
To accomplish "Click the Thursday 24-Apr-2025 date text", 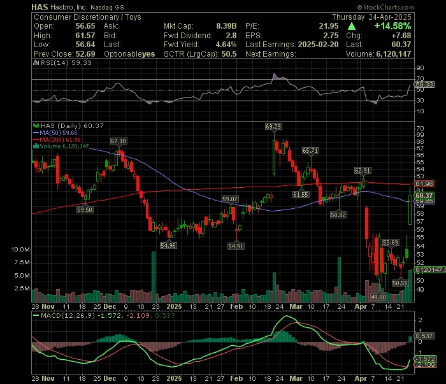I will 371,17.
